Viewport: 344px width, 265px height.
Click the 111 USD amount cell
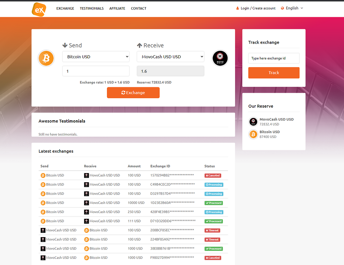pyautogui.click(x=134, y=221)
